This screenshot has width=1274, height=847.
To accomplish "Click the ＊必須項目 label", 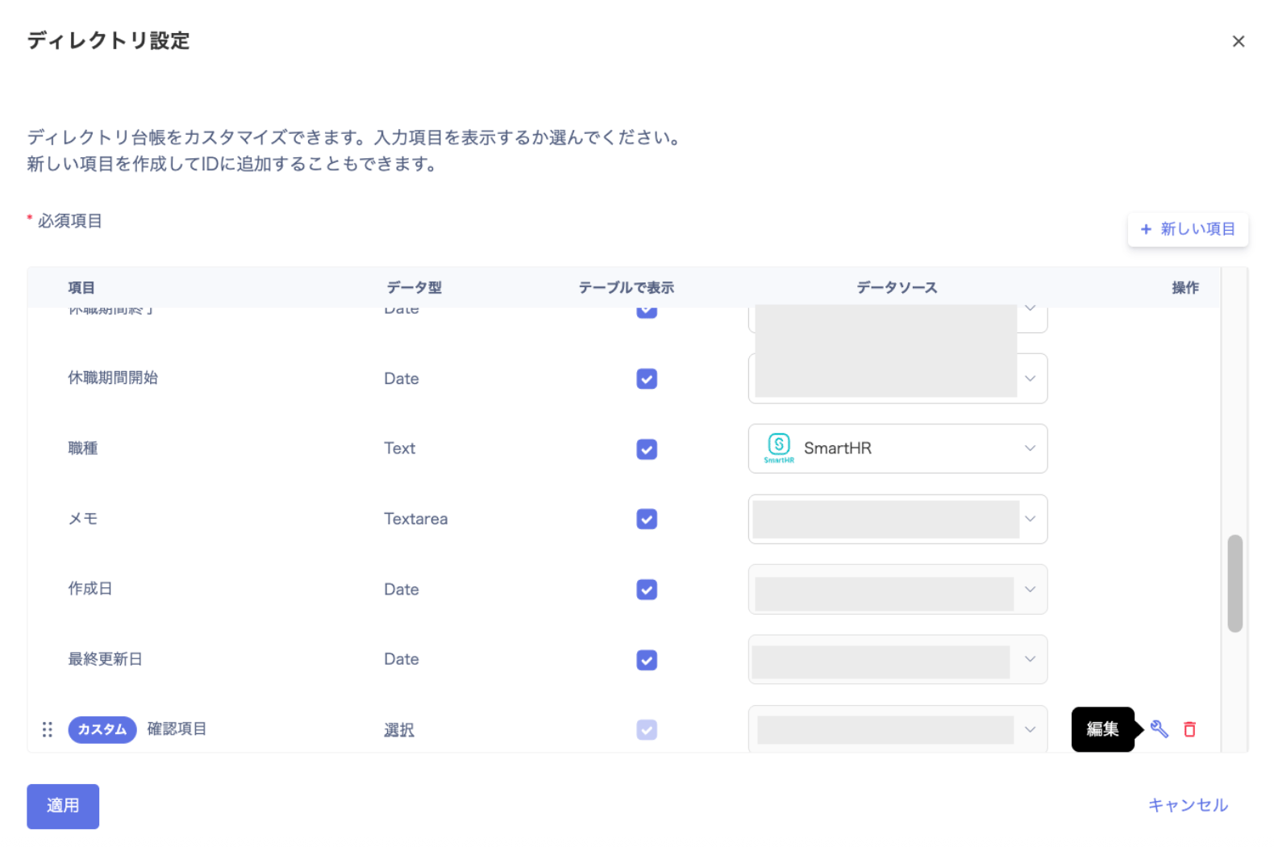I will tap(65, 220).
